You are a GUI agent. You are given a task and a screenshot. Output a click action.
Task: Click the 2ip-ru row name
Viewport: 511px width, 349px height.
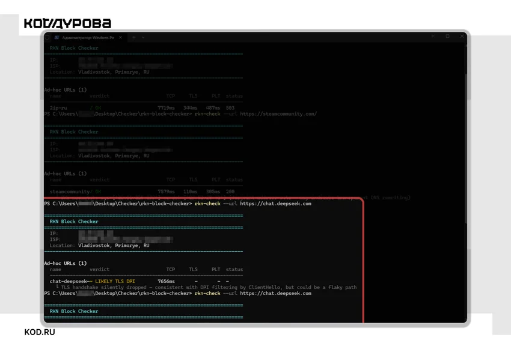coord(58,107)
